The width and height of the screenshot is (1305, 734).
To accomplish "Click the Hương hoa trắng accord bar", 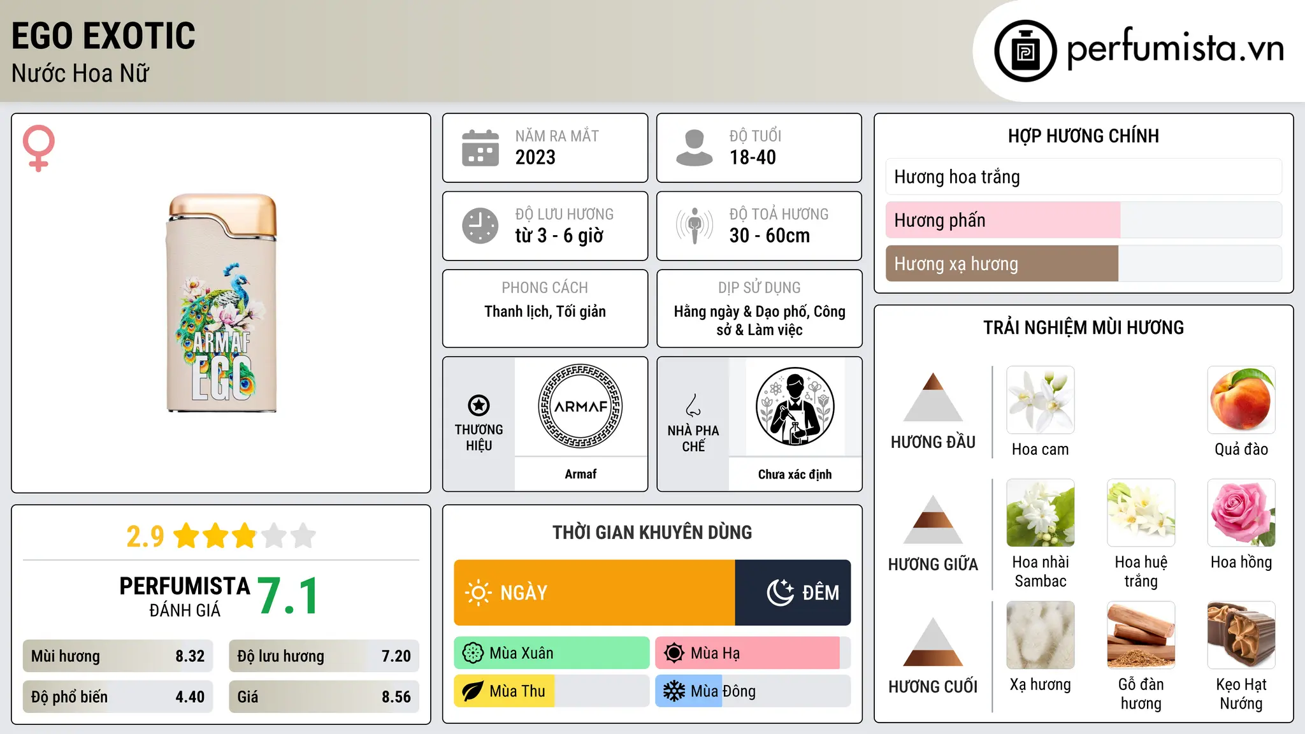I will pyautogui.click(x=1084, y=176).
